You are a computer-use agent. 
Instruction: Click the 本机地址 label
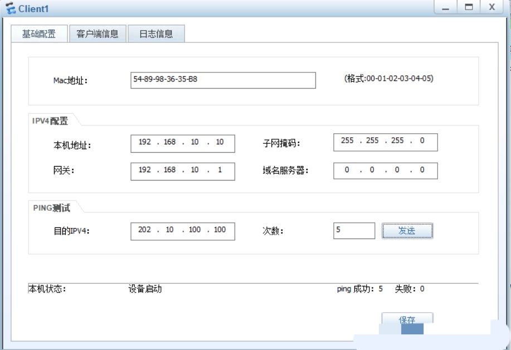pos(72,145)
